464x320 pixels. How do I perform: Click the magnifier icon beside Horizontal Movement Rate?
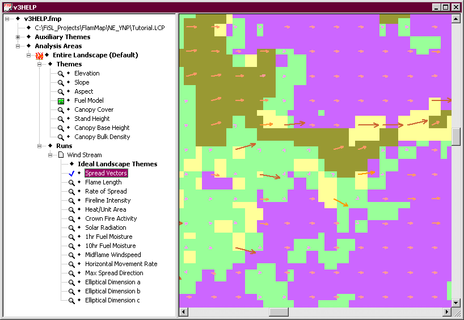pos(71,264)
